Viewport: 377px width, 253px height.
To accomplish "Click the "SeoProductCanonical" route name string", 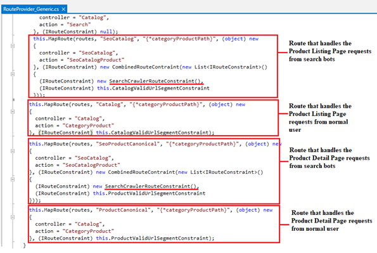I will click(x=127, y=144).
